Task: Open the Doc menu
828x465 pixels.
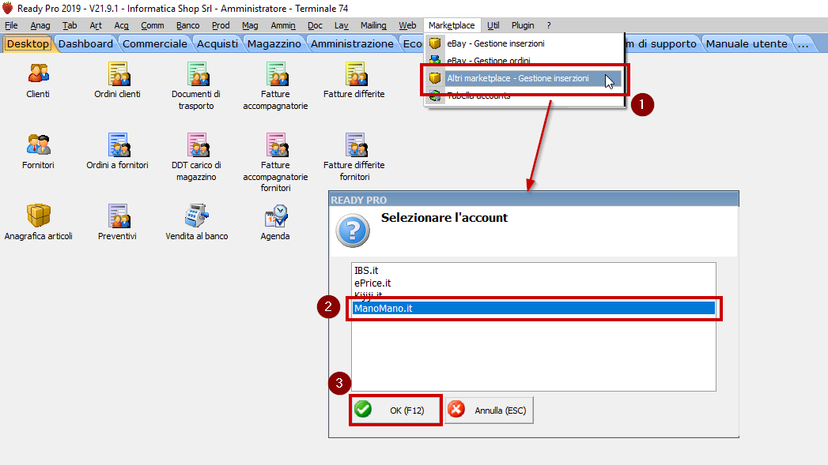Action: coord(315,25)
